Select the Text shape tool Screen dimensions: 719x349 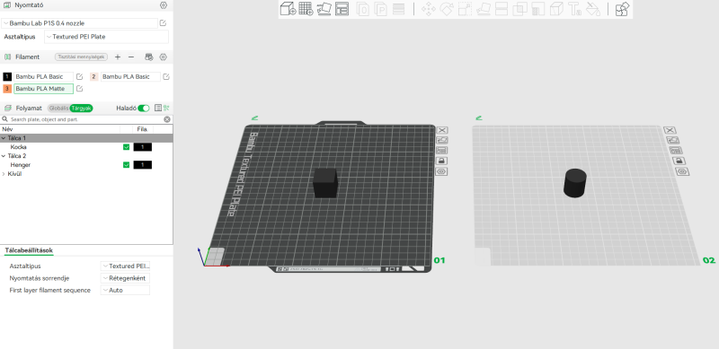point(574,9)
